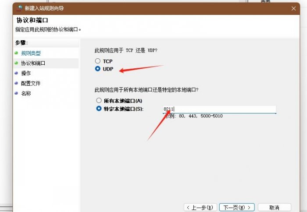Click green bullet beside 规则类型 step

coord(17,53)
